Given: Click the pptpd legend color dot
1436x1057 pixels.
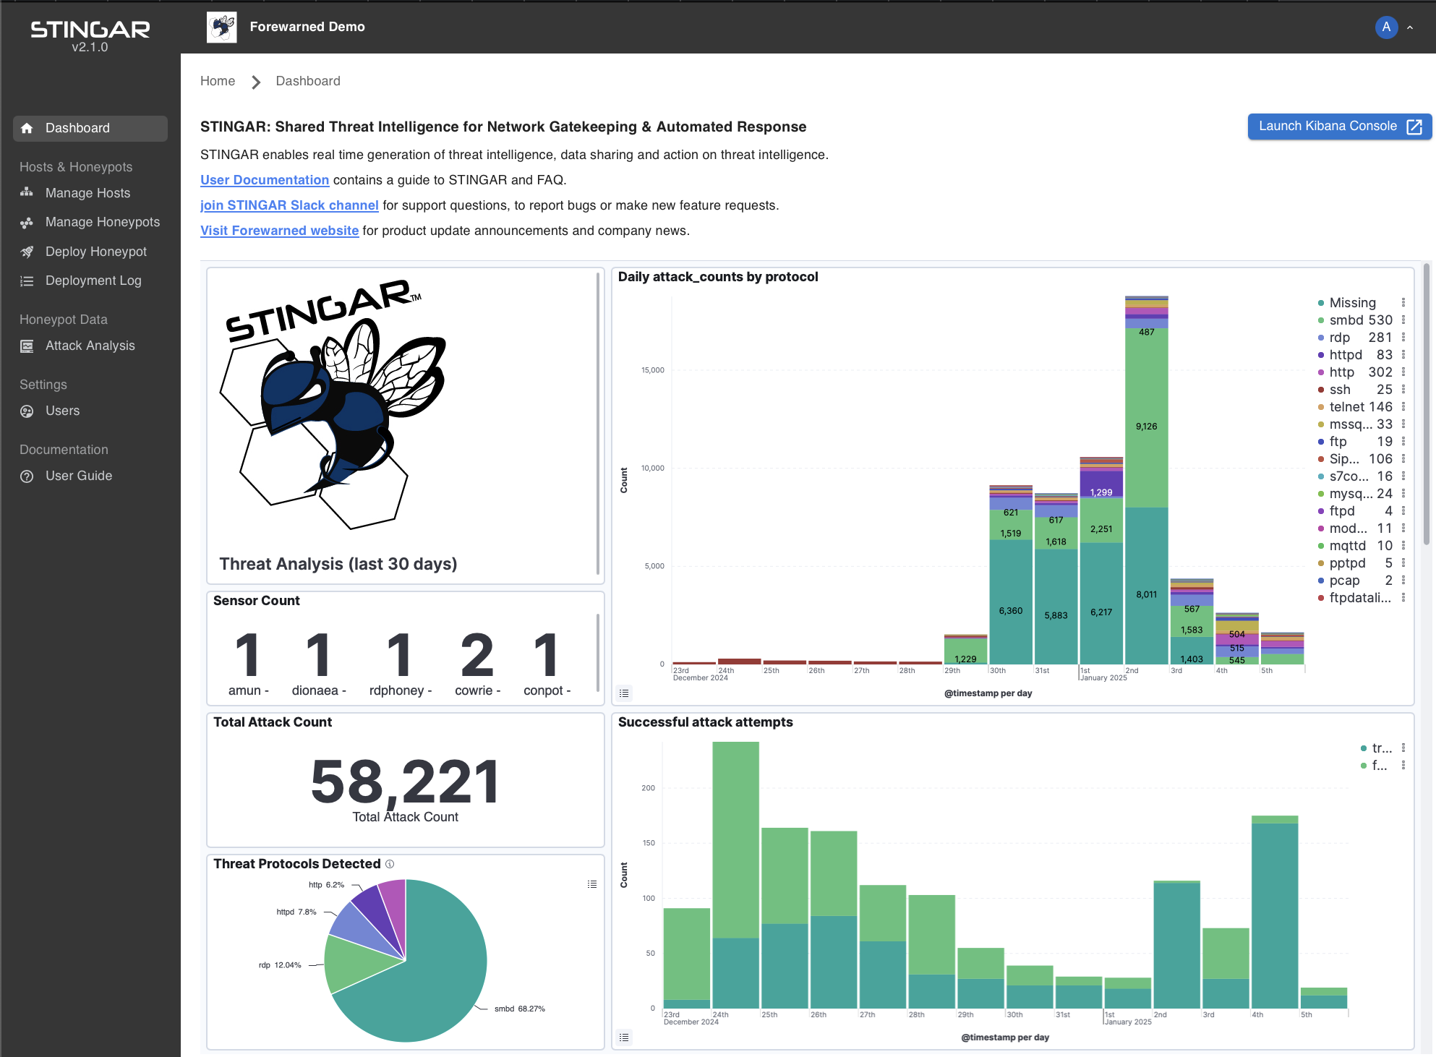Looking at the screenshot, I should click(x=1321, y=563).
